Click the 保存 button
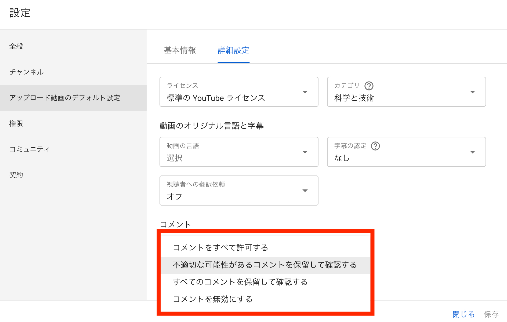Viewport: 507px width, 322px height. tap(491, 314)
